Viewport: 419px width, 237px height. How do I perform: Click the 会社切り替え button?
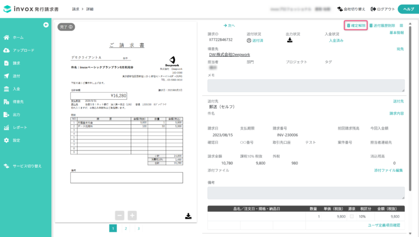pos(351,9)
